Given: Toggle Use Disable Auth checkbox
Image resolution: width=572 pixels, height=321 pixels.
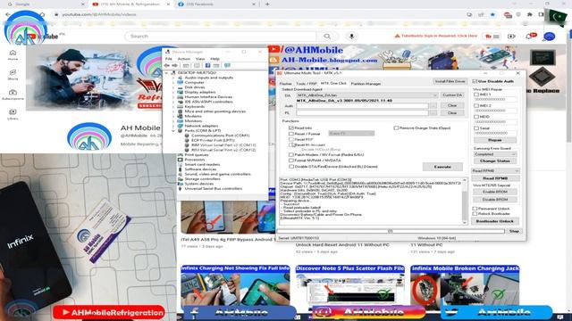Looking at the screenshot, I should [x=475, y=81].
